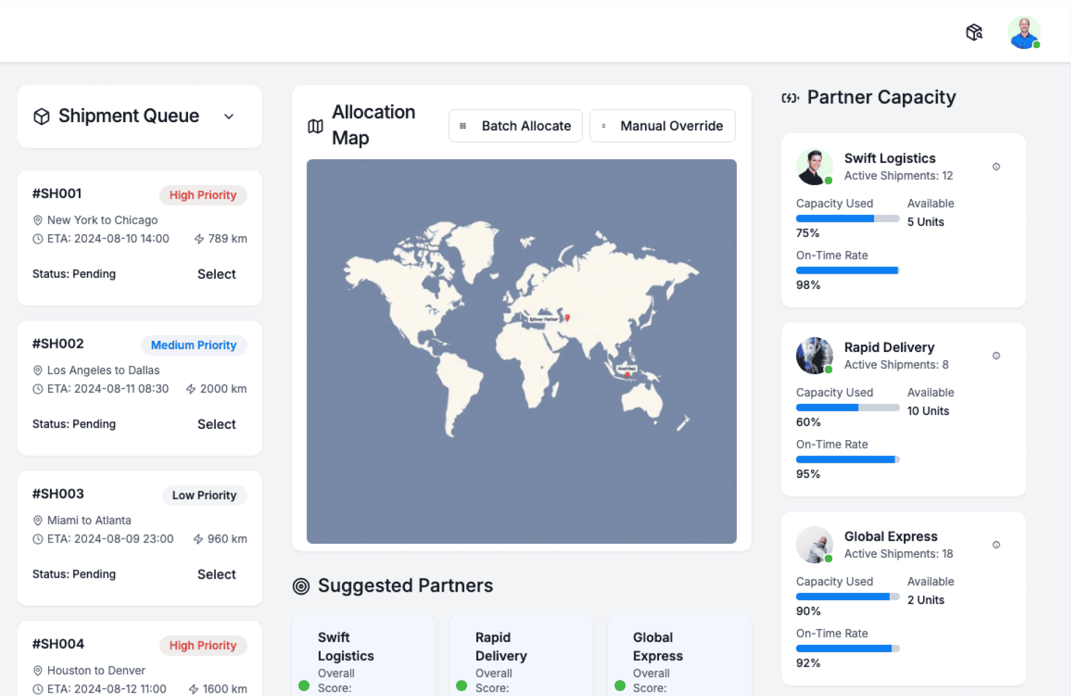Open Swift Logistics options icon
This screenshot has width=1071, height=696.
pyautogui.click(x=996, y=167)
